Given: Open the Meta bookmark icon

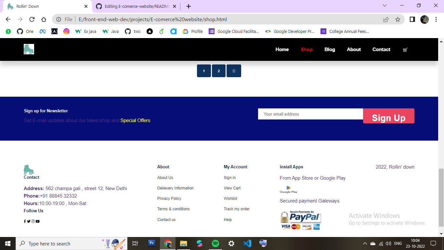Looking at the screenshot, I should coord(43,32).
